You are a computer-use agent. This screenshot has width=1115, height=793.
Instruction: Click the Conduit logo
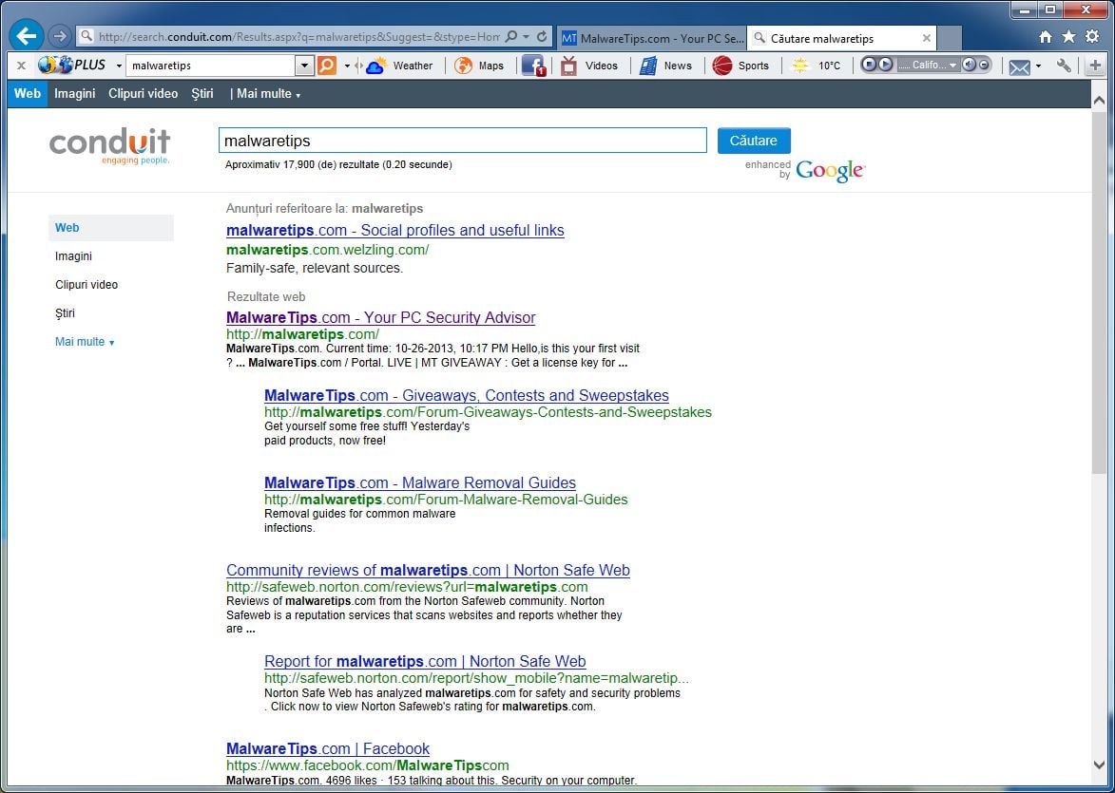coord(109,145)
